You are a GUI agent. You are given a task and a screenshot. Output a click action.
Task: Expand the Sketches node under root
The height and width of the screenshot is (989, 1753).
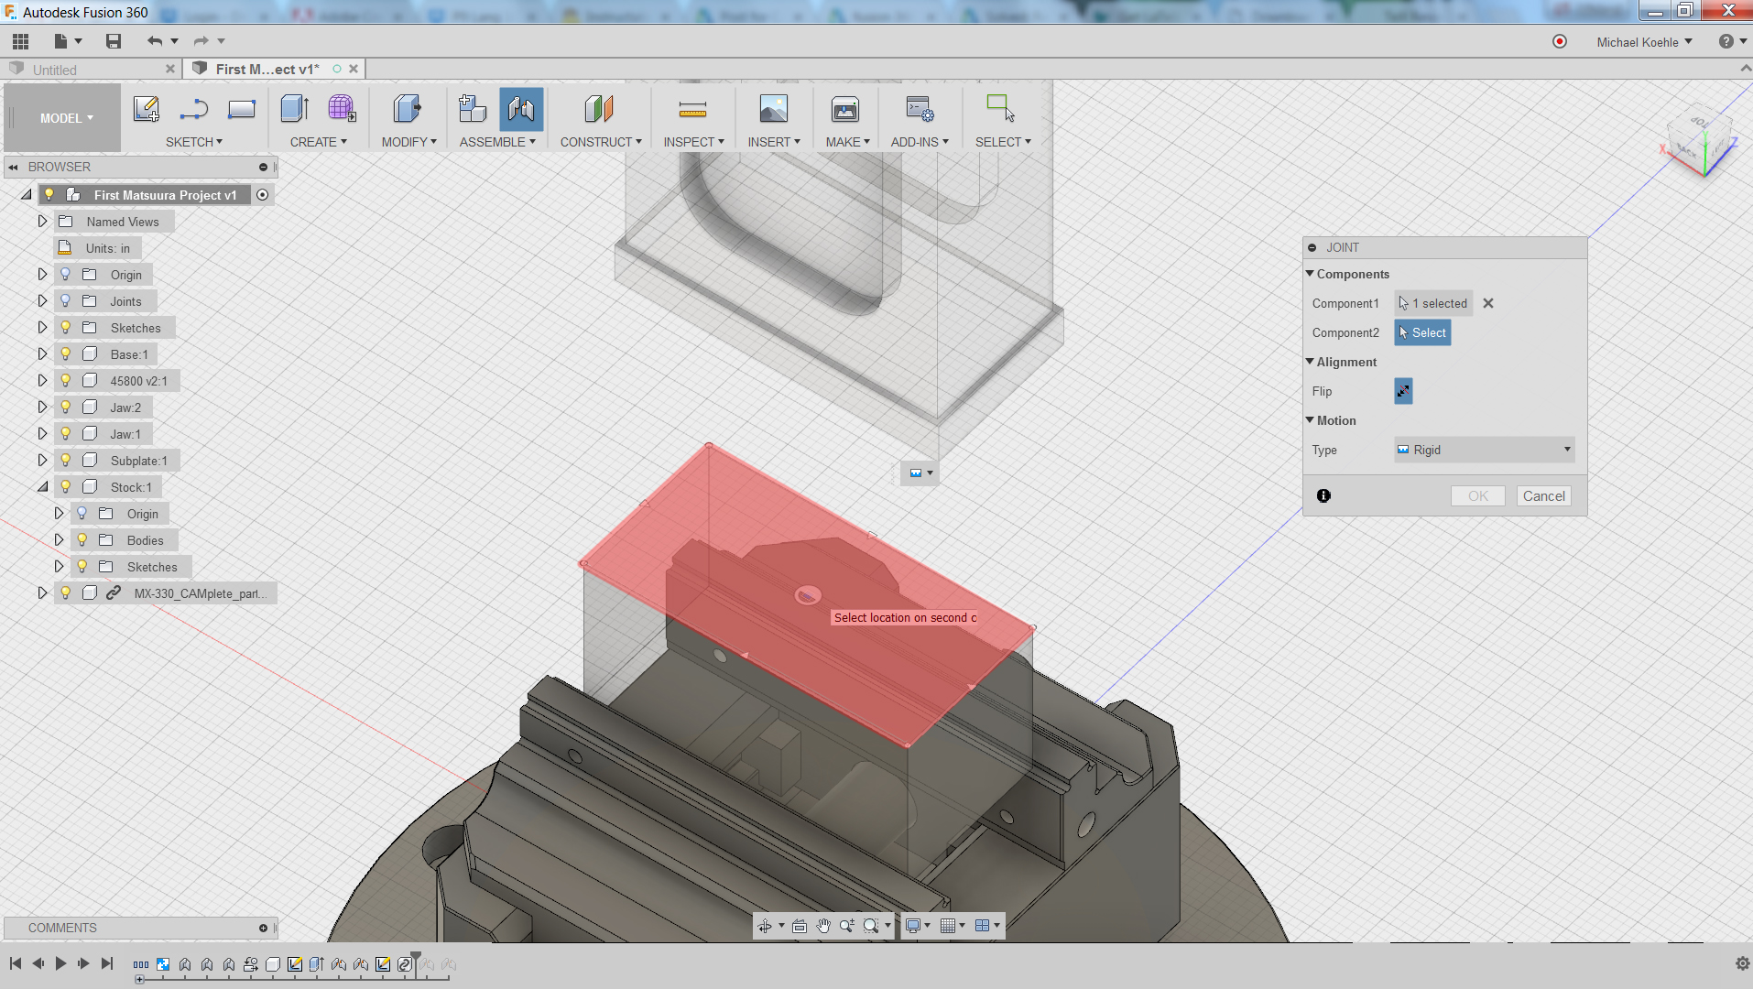[x=42, y=328]
